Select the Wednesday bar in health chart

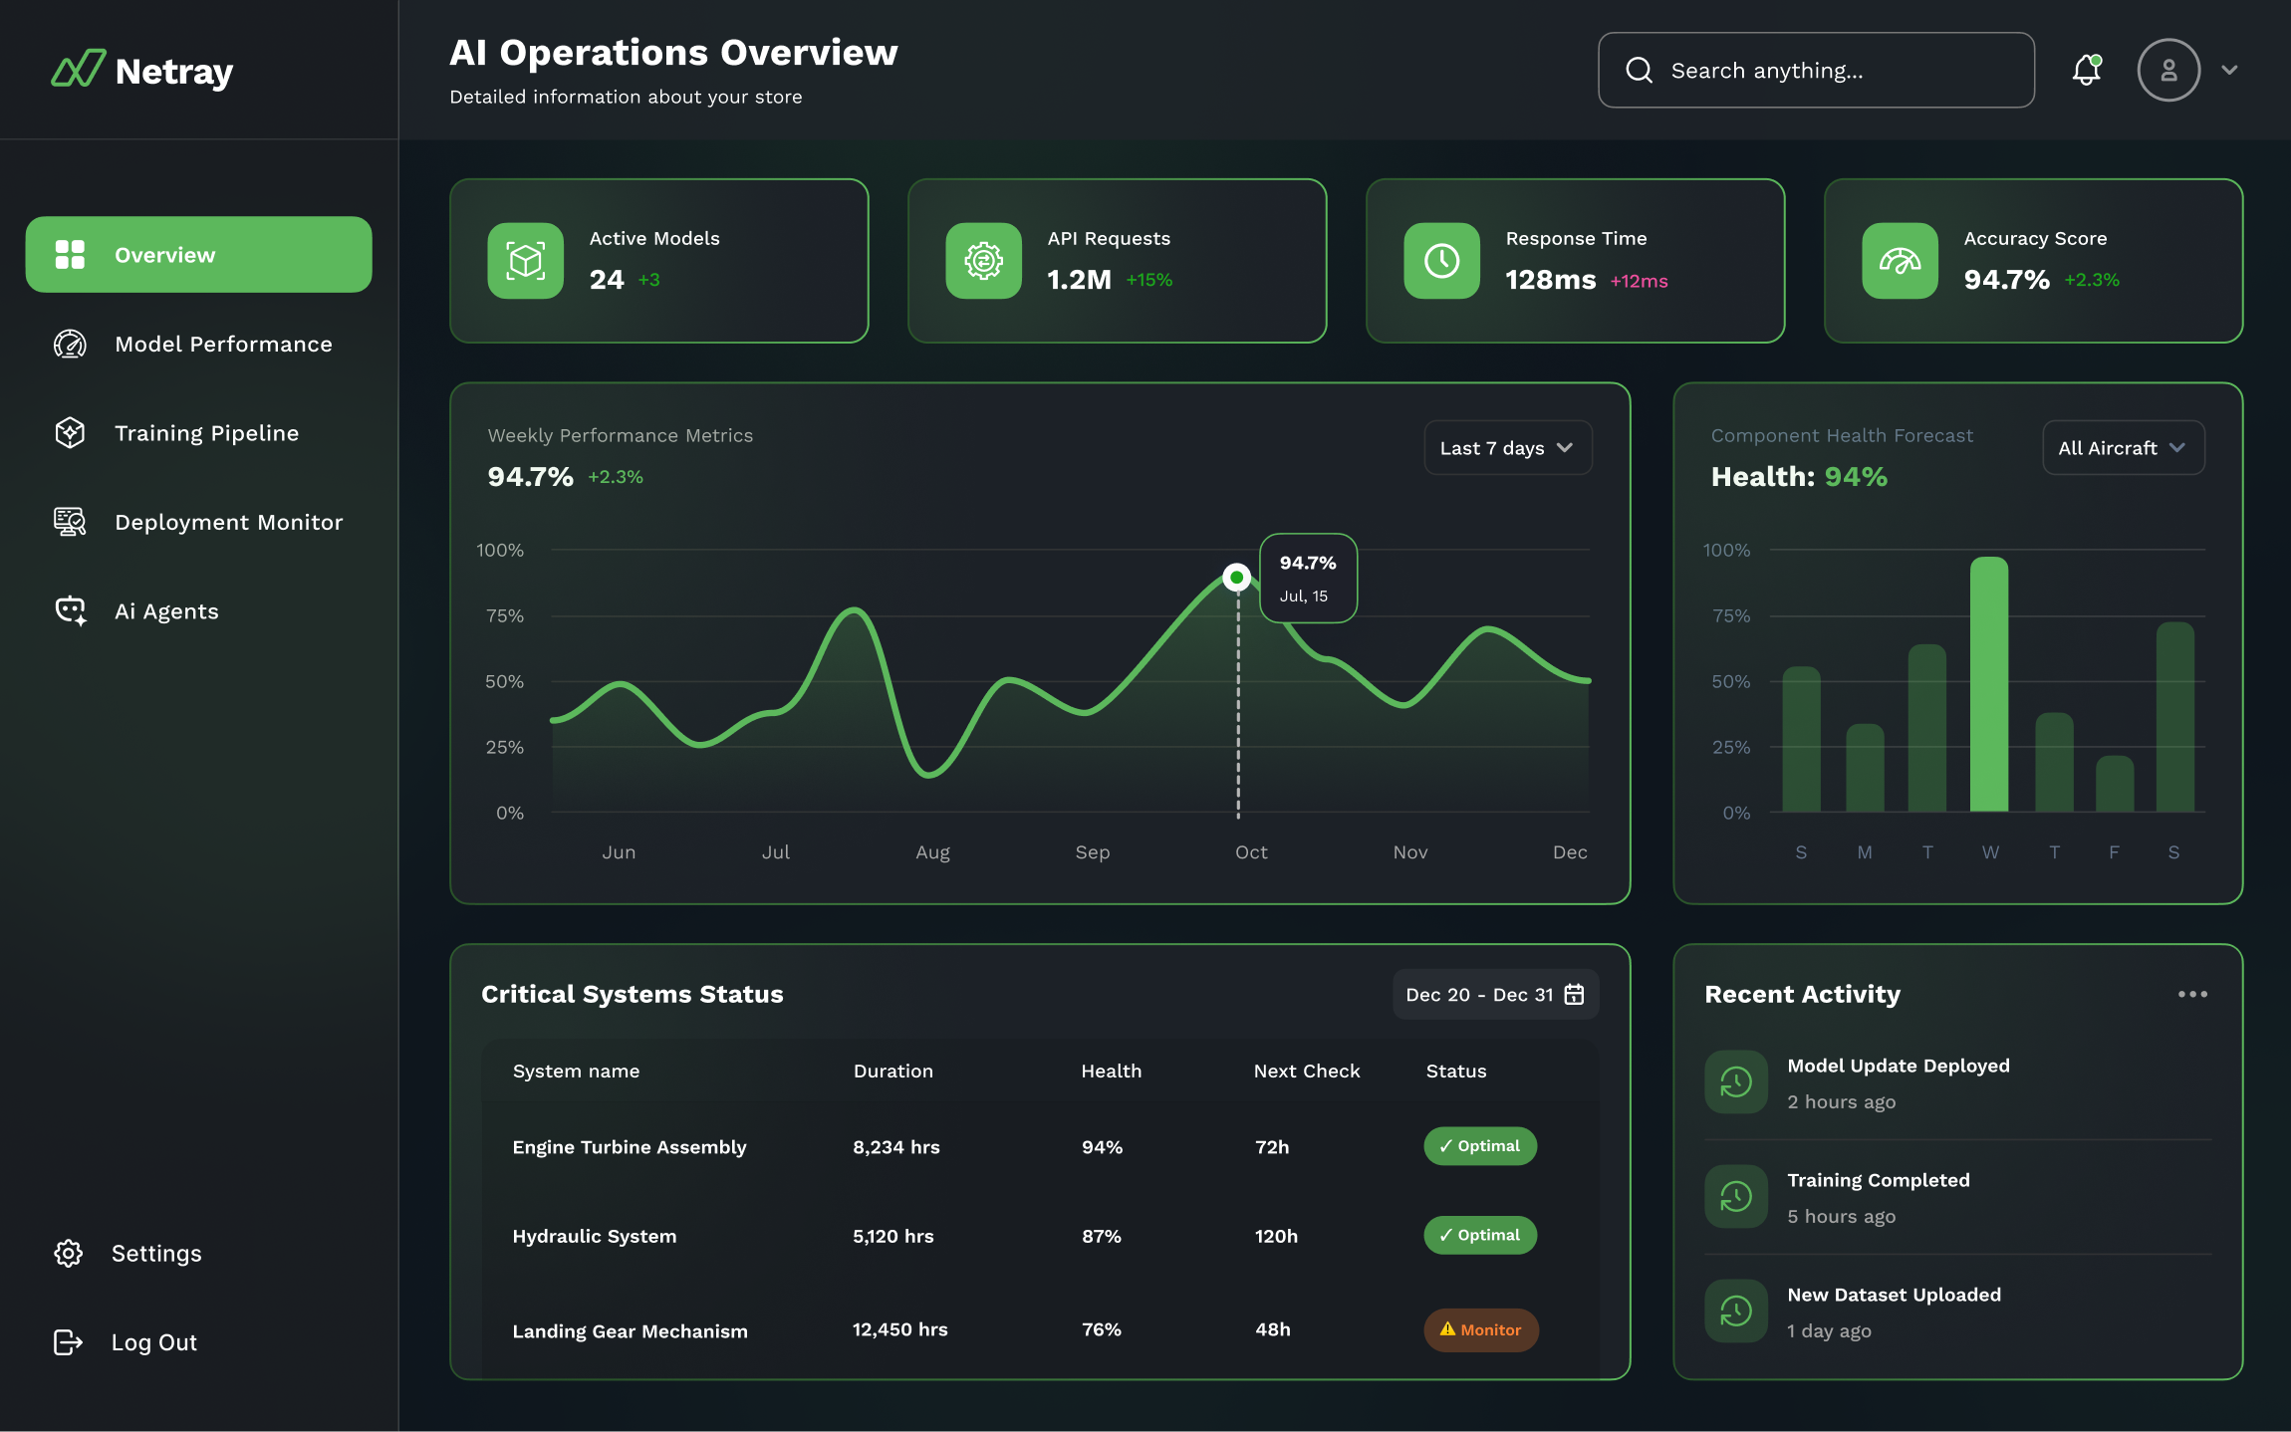click(x=1989, y=685)
